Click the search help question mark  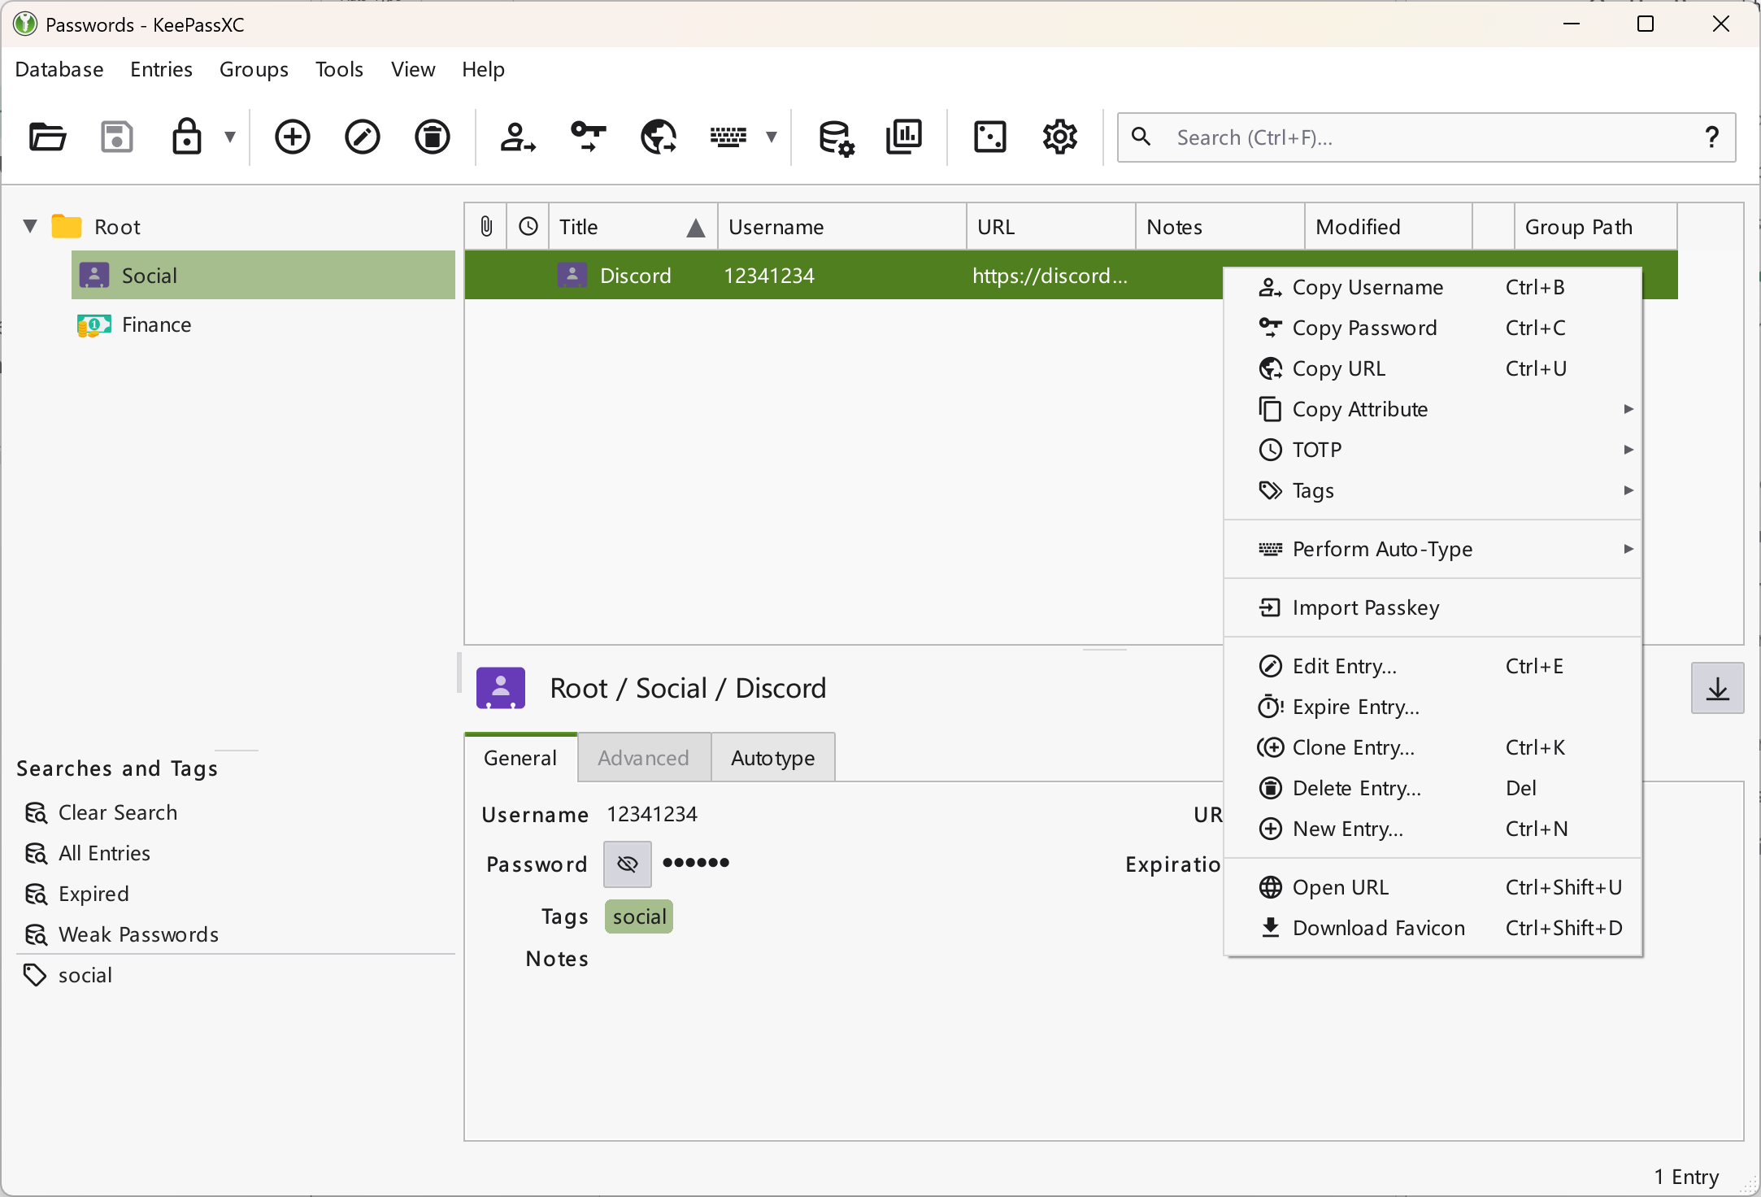1711,137
